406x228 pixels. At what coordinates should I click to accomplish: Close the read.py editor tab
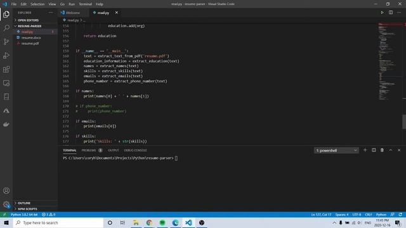[x=117, y=13]
